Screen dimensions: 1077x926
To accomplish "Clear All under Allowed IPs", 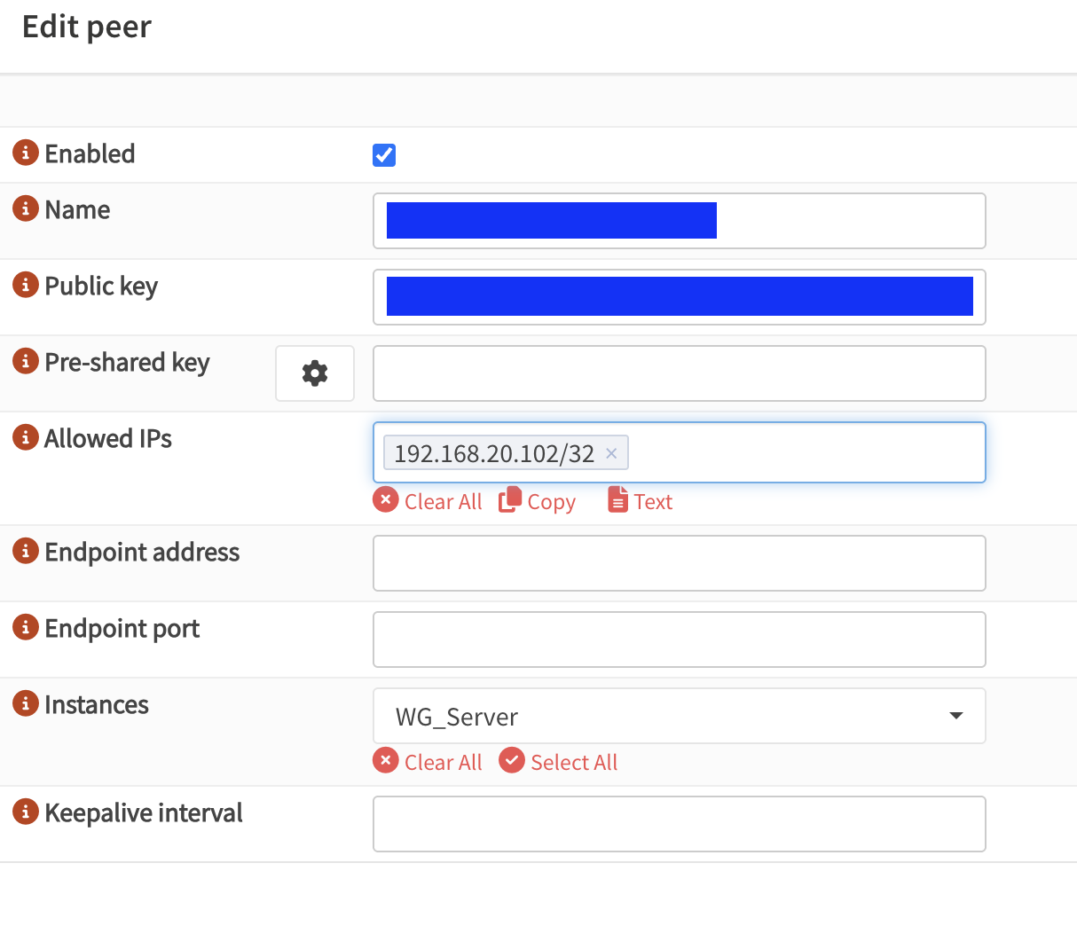I will pos(428,501).
